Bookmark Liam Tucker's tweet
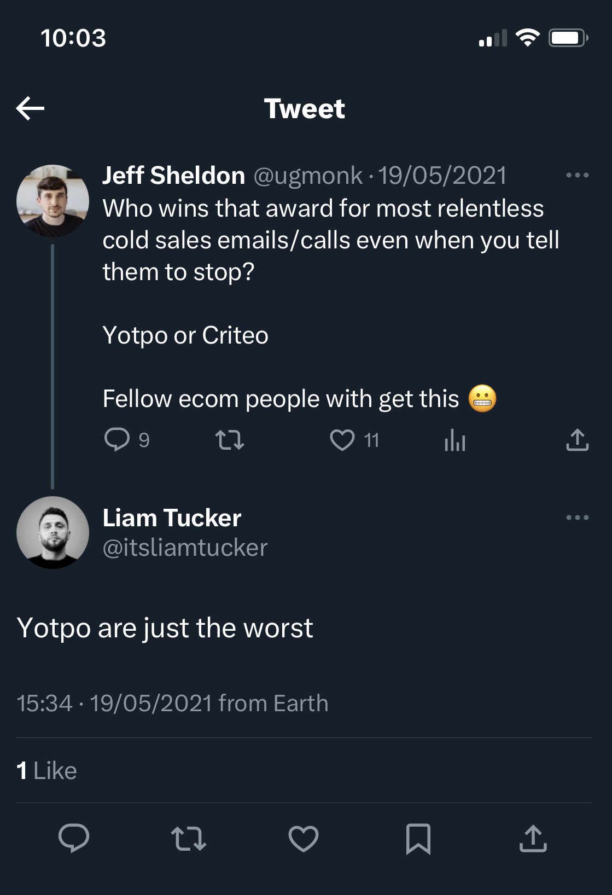The width and height of the screenshot is (612, 895). coord(418,838)
